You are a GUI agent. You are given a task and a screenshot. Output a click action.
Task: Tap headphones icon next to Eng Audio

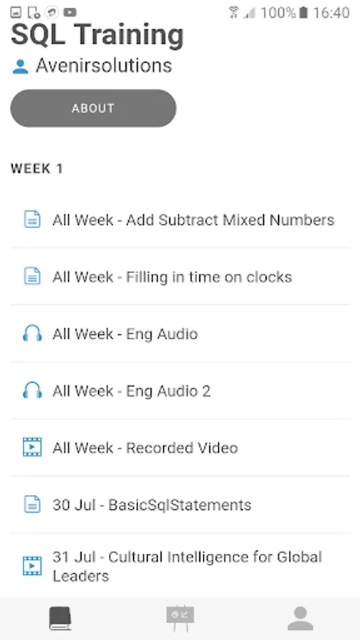[32, 334]
